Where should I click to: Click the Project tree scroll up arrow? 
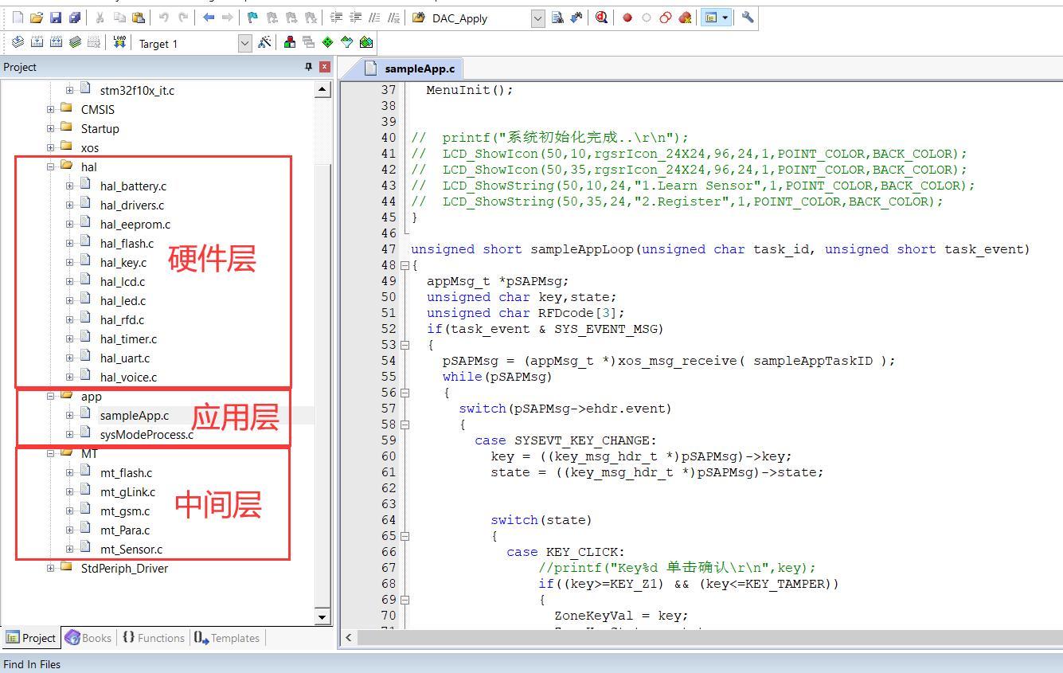click(x=322, y=89)
